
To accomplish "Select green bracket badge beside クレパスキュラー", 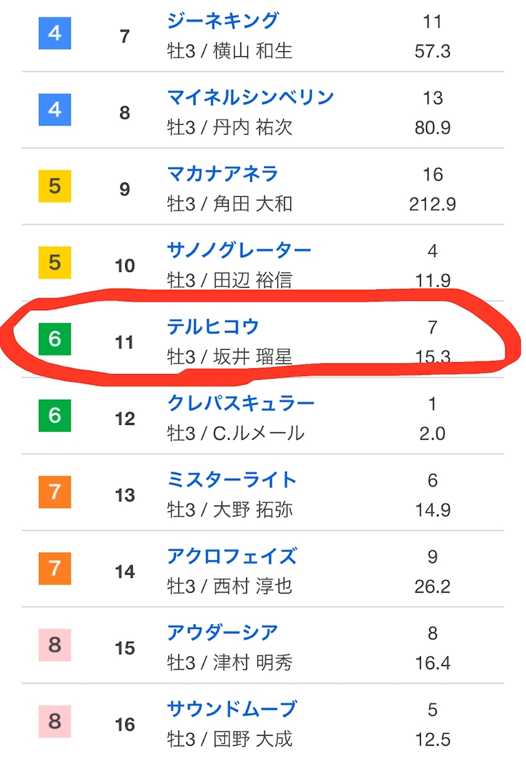I will click(x=54, y=415).
